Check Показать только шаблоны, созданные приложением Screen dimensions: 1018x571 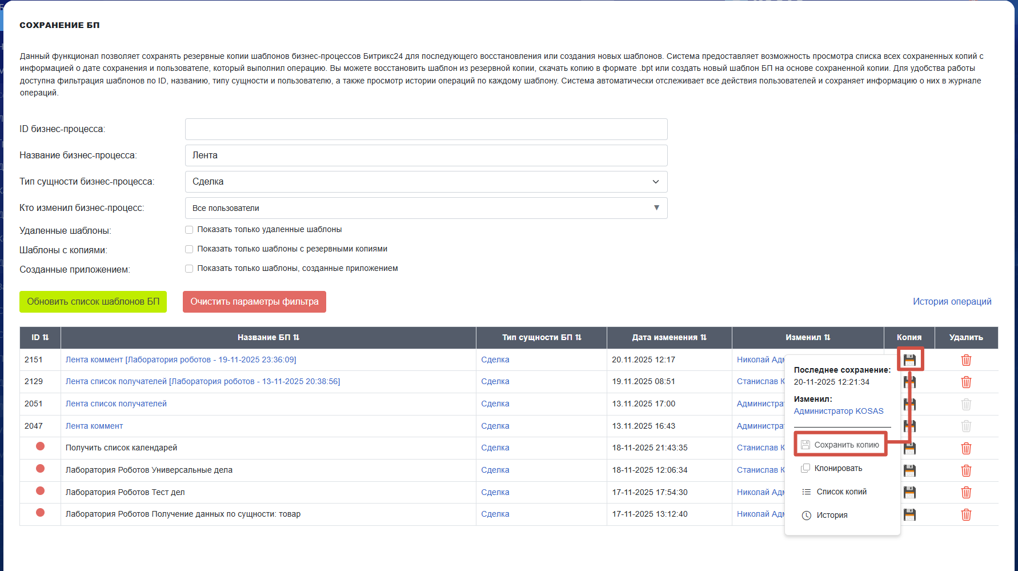189,269
